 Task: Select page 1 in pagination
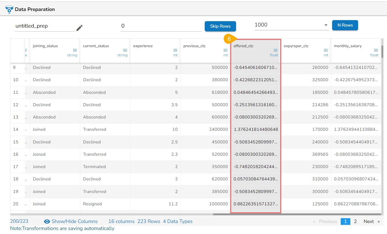click(345, 221)
